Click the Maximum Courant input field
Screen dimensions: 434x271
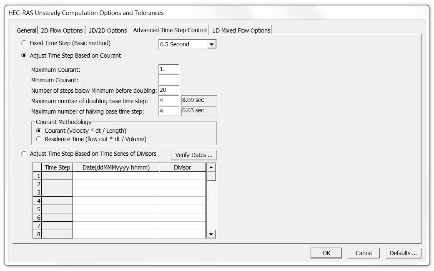(169, 69)
